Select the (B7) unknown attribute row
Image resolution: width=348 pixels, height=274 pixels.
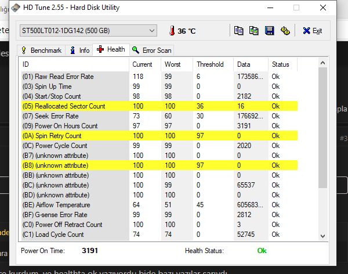[159, 156]
